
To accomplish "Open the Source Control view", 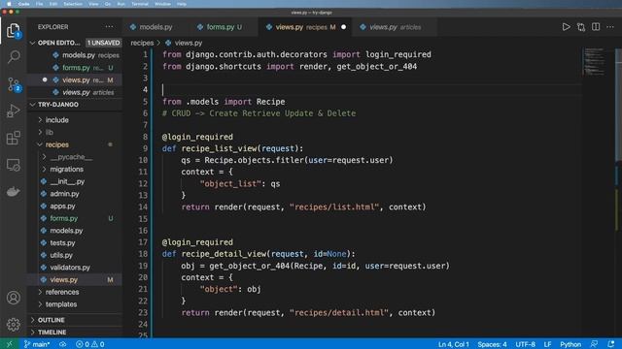I will point(14,84).
